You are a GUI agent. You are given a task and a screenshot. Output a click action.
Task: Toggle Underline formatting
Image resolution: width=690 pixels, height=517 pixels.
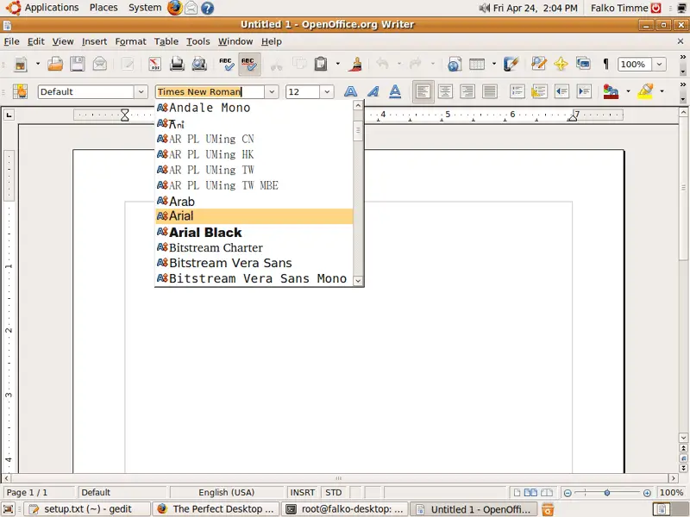[395, 91]
